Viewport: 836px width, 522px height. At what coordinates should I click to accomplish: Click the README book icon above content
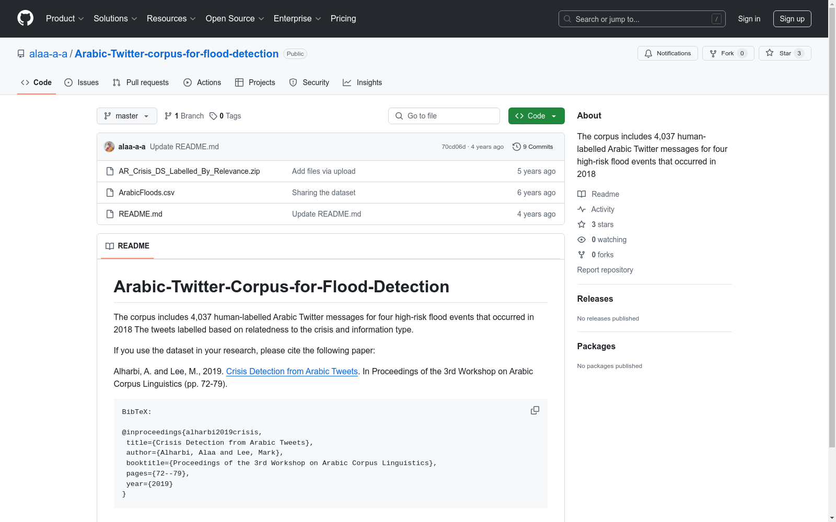[x=110, y=246]
